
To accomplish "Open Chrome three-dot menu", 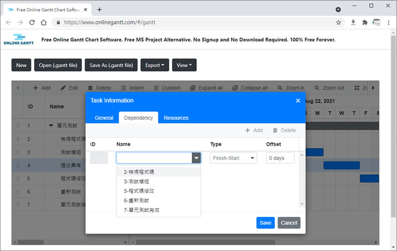I will [x=389, y=22].
